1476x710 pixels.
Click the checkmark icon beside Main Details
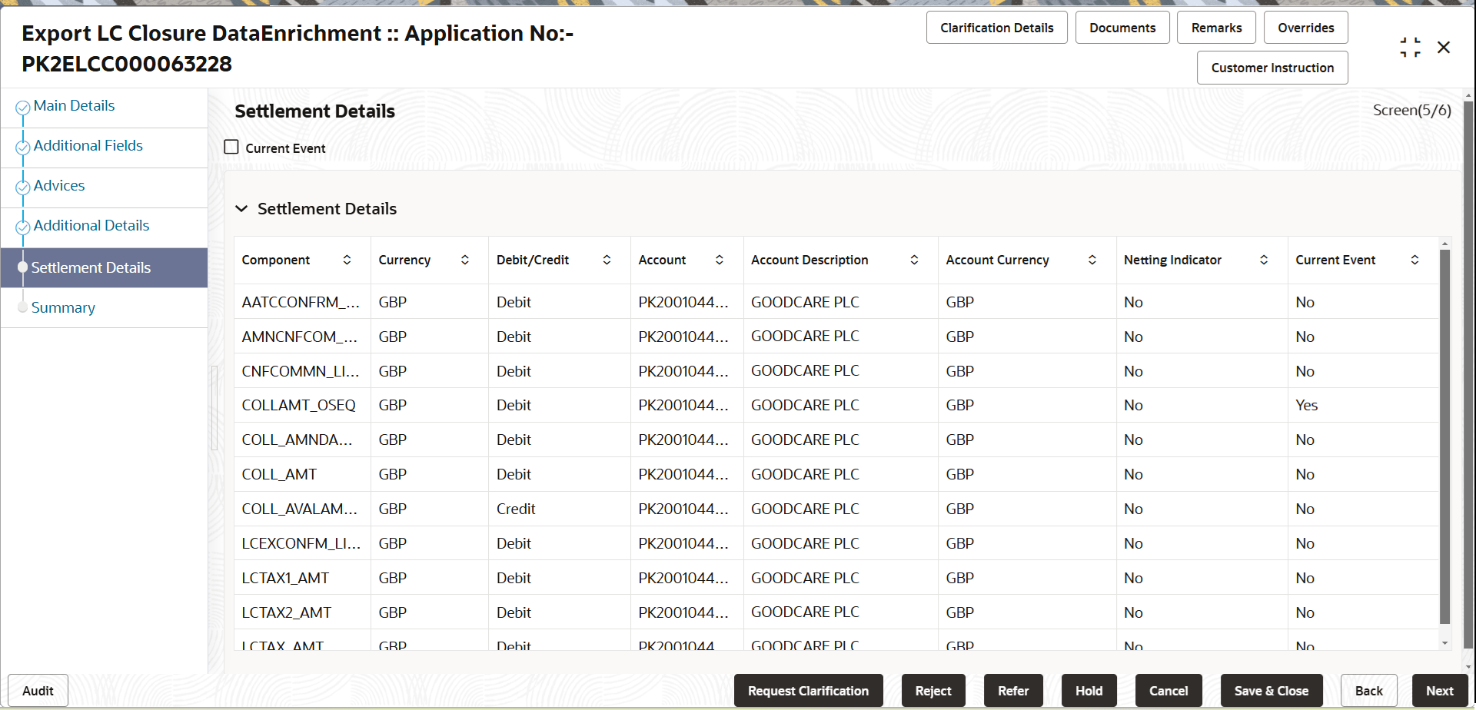pyautogui.click(x=22, y=108)
